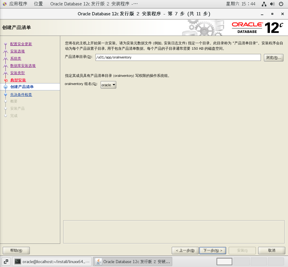The height and width of the screenshot is (267, 288).
Task: Open the Oracle Database installer app menu in top bar
Action: point(94,4)
